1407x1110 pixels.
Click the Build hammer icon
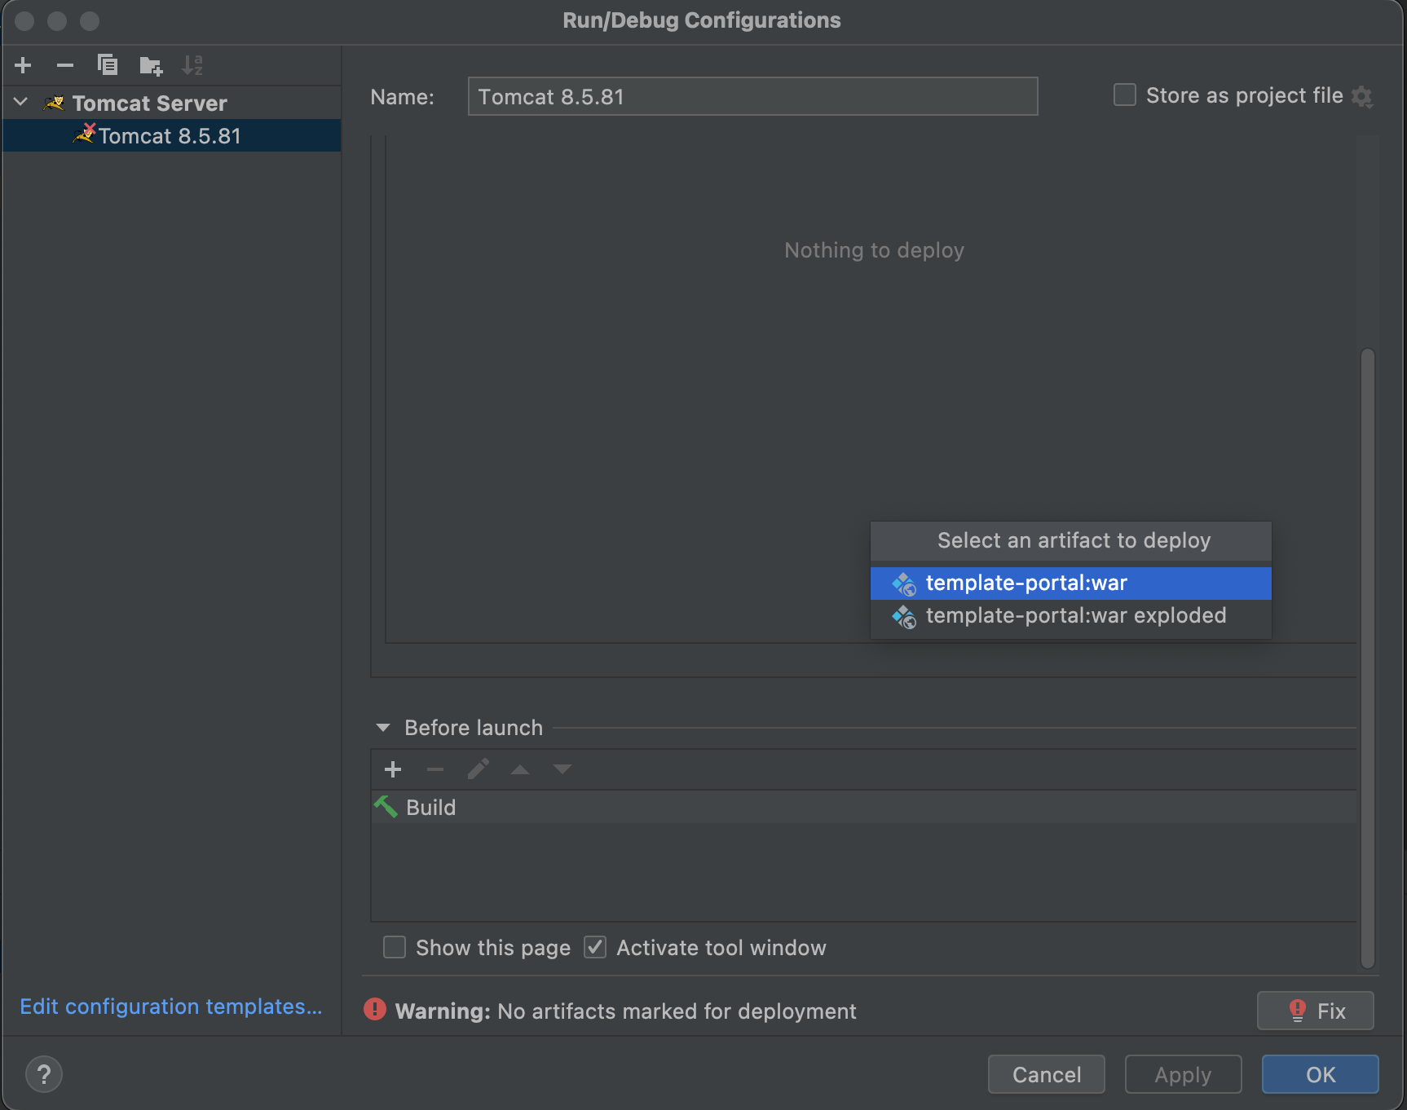coord(386,807)
